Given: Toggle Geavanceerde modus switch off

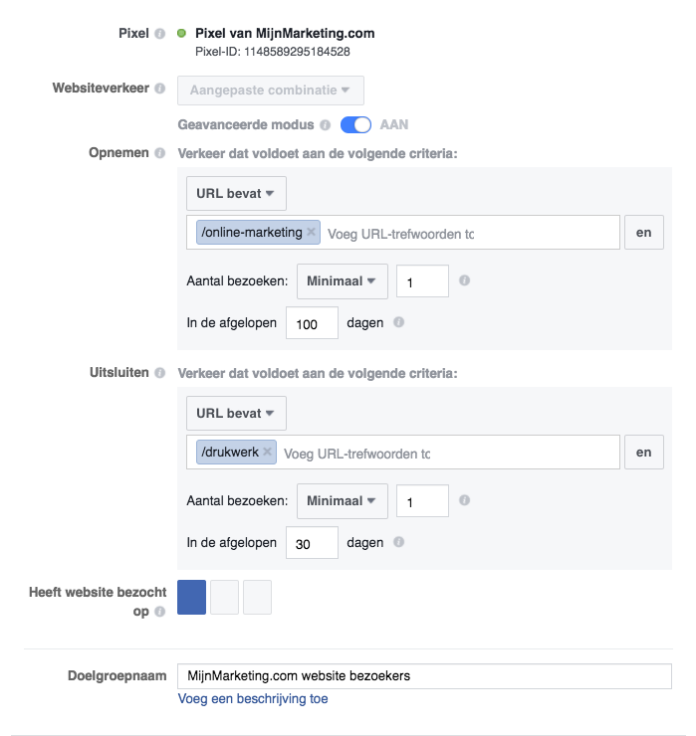Looking at the screenshot, I should (x=355, y=125).
